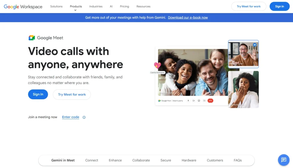This screenshot has width=293, height=168.
Task: Click the present screen icon
Action: click(x=204, y=100)
